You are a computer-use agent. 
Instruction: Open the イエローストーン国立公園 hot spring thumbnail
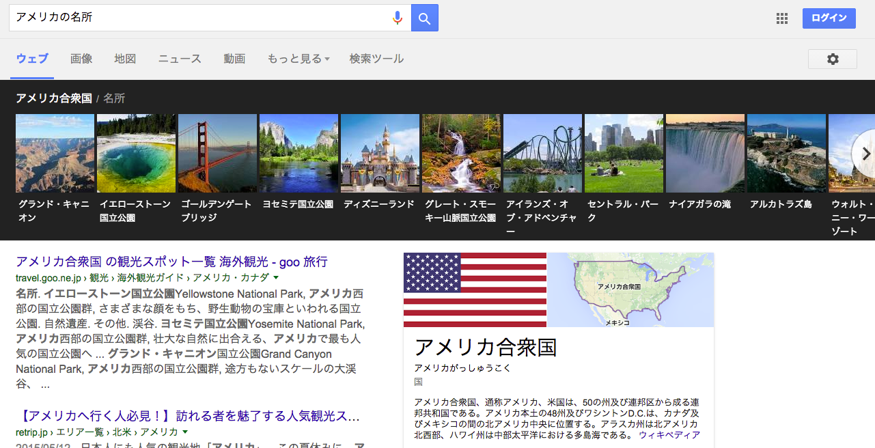pyautogui.click(x=136, y=153)
